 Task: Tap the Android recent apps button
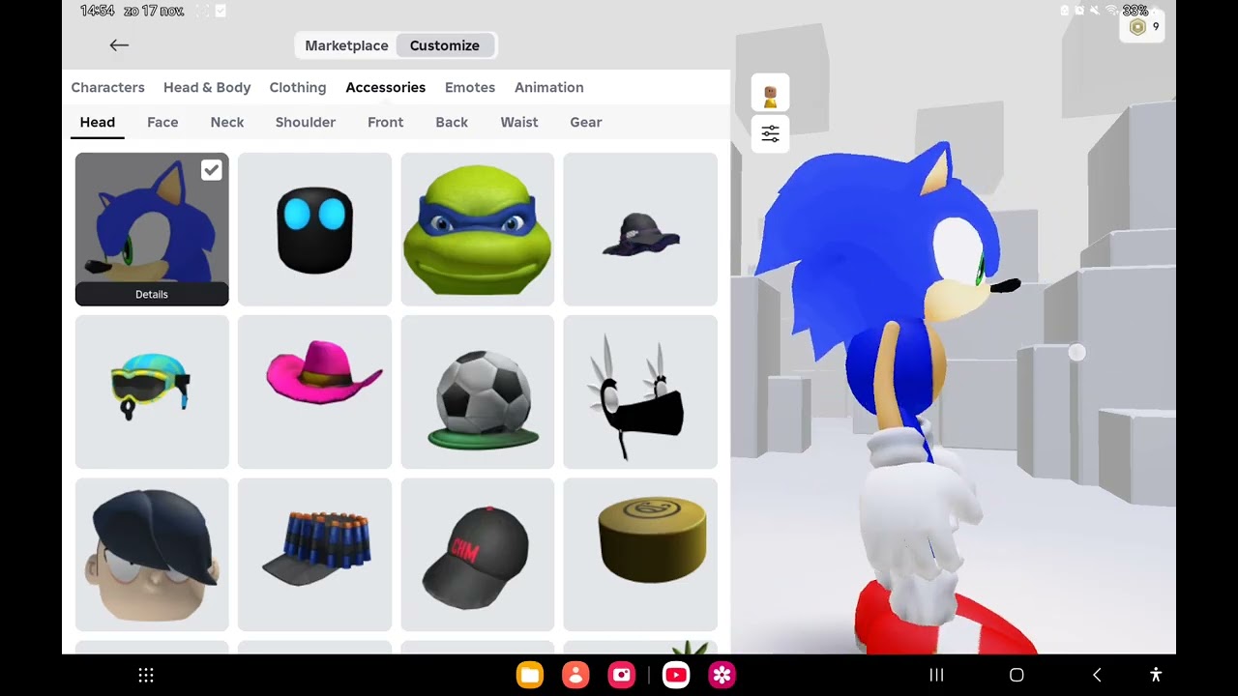coord(936,675)
